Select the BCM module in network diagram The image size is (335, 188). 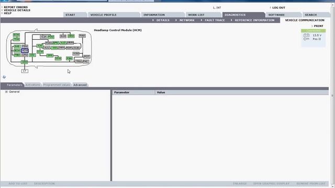pos(17,51)
